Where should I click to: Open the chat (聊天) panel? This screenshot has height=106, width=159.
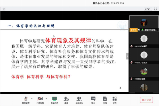tap(93, 100)
